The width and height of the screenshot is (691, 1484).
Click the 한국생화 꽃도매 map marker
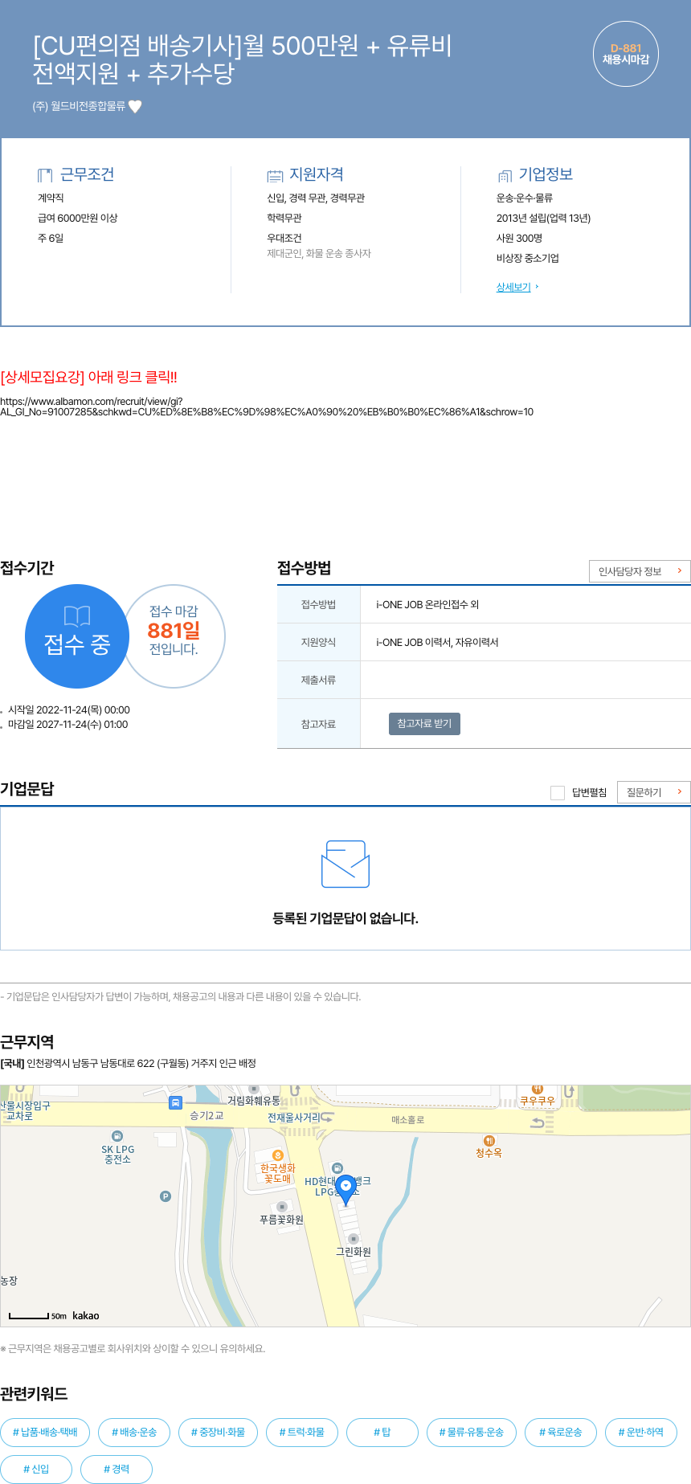point(278,1155)
